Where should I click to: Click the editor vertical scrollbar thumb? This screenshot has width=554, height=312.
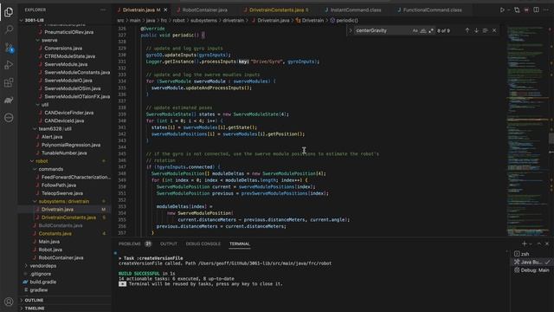click(x=551, y=139)
